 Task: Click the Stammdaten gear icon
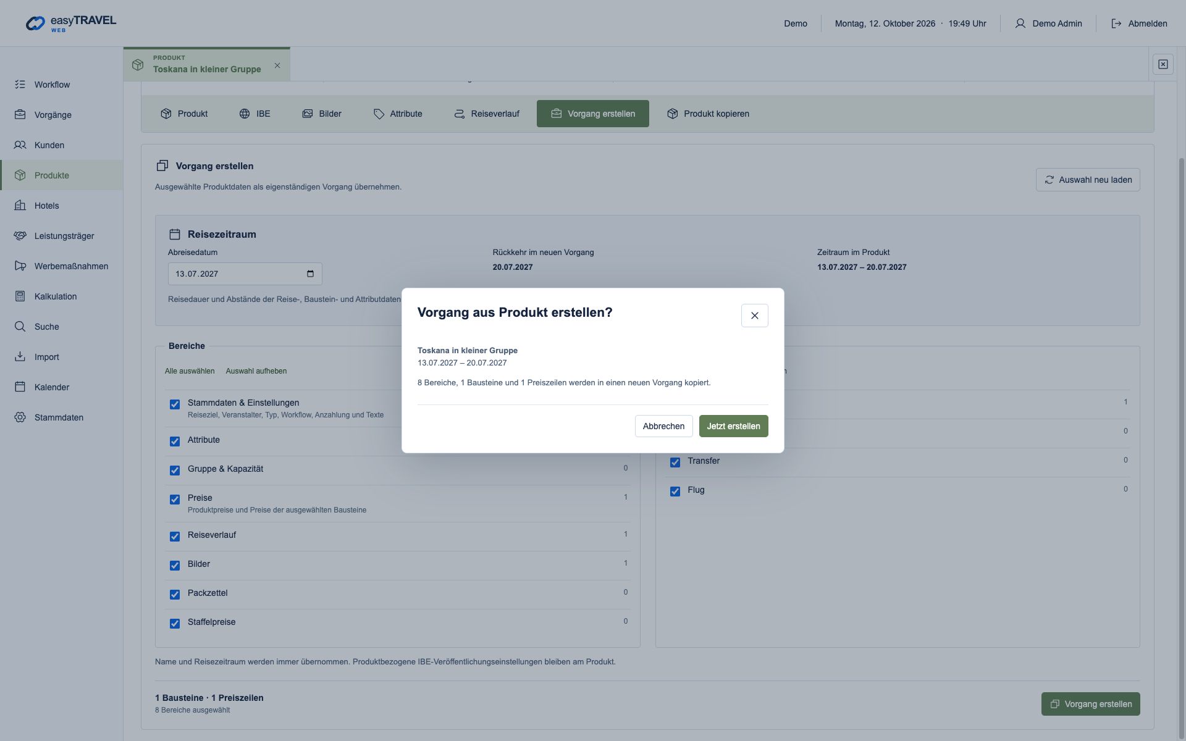[20, 417]
